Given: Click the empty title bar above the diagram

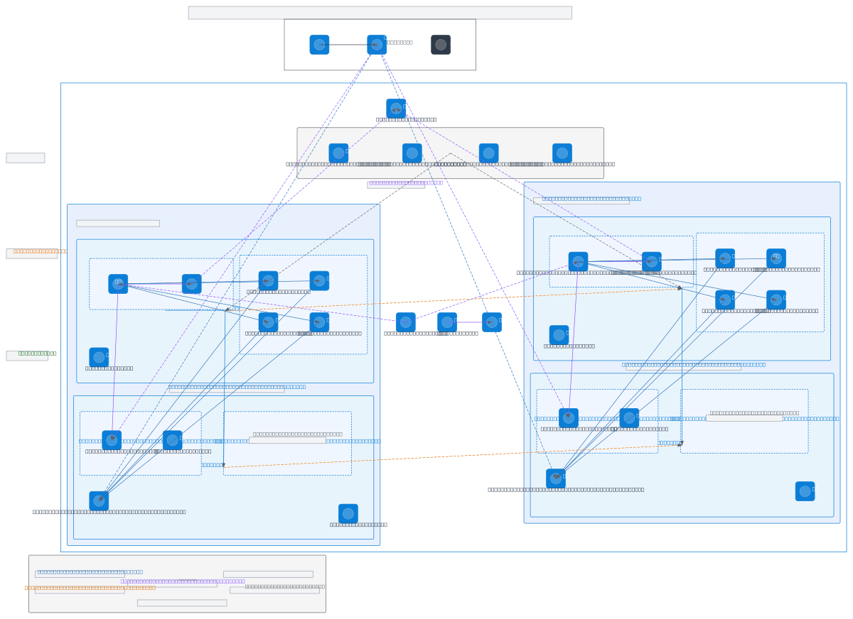Looking at the screenshot, I should 380,13.
